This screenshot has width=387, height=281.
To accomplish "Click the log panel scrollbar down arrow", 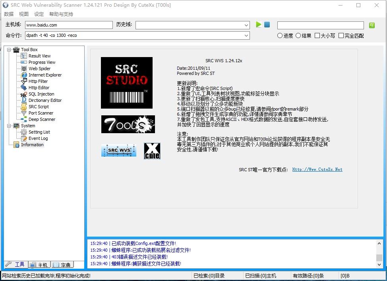I will pos(379,264).
